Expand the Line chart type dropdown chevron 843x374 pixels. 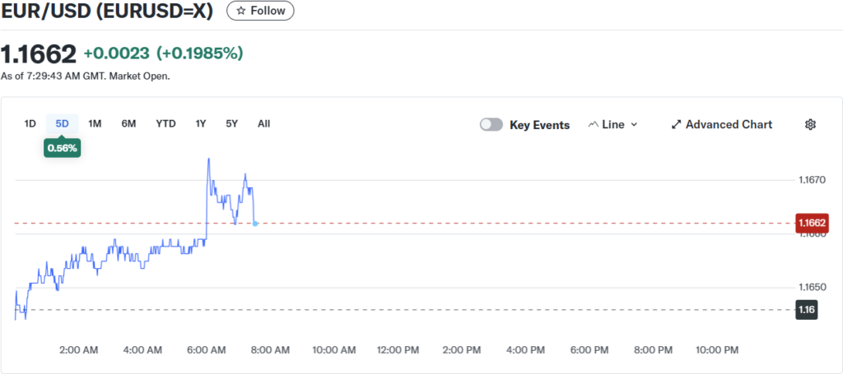pos(634,124)
